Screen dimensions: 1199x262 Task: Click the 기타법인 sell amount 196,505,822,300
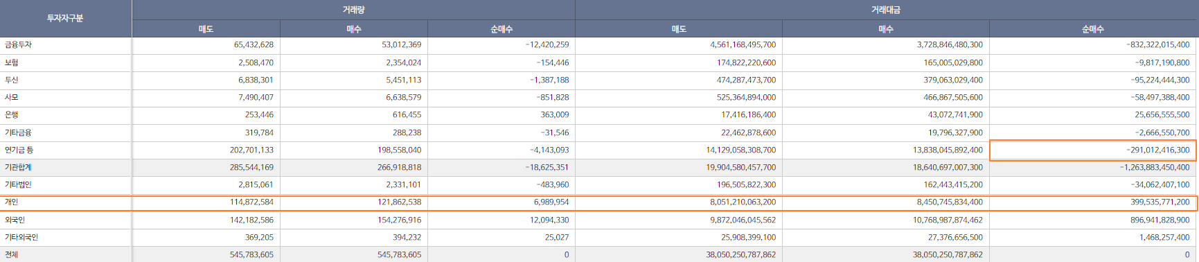point(746,185)
